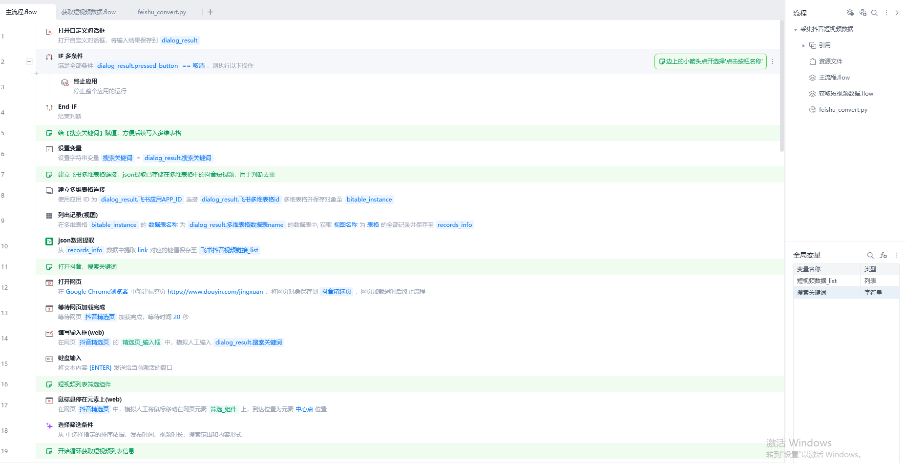Click the purple 选择筛选条件 star icon
The height and width of the screenshot is (463, 906).
(49, 426)
